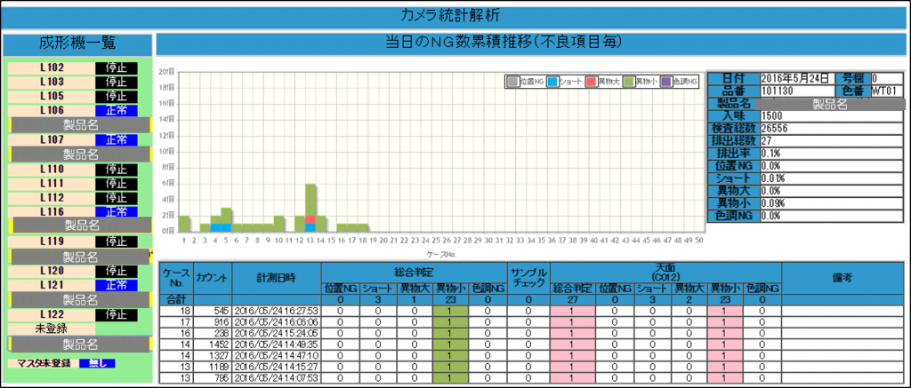Click the red 異物大 legend marker

point(592,81)
